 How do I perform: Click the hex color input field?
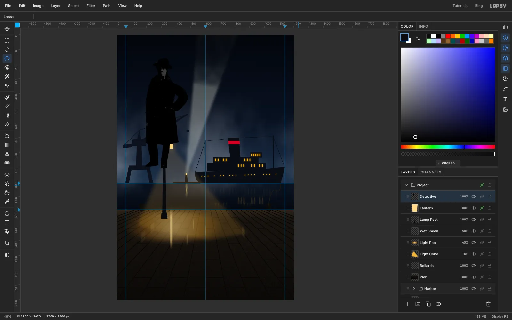(448, 163)
